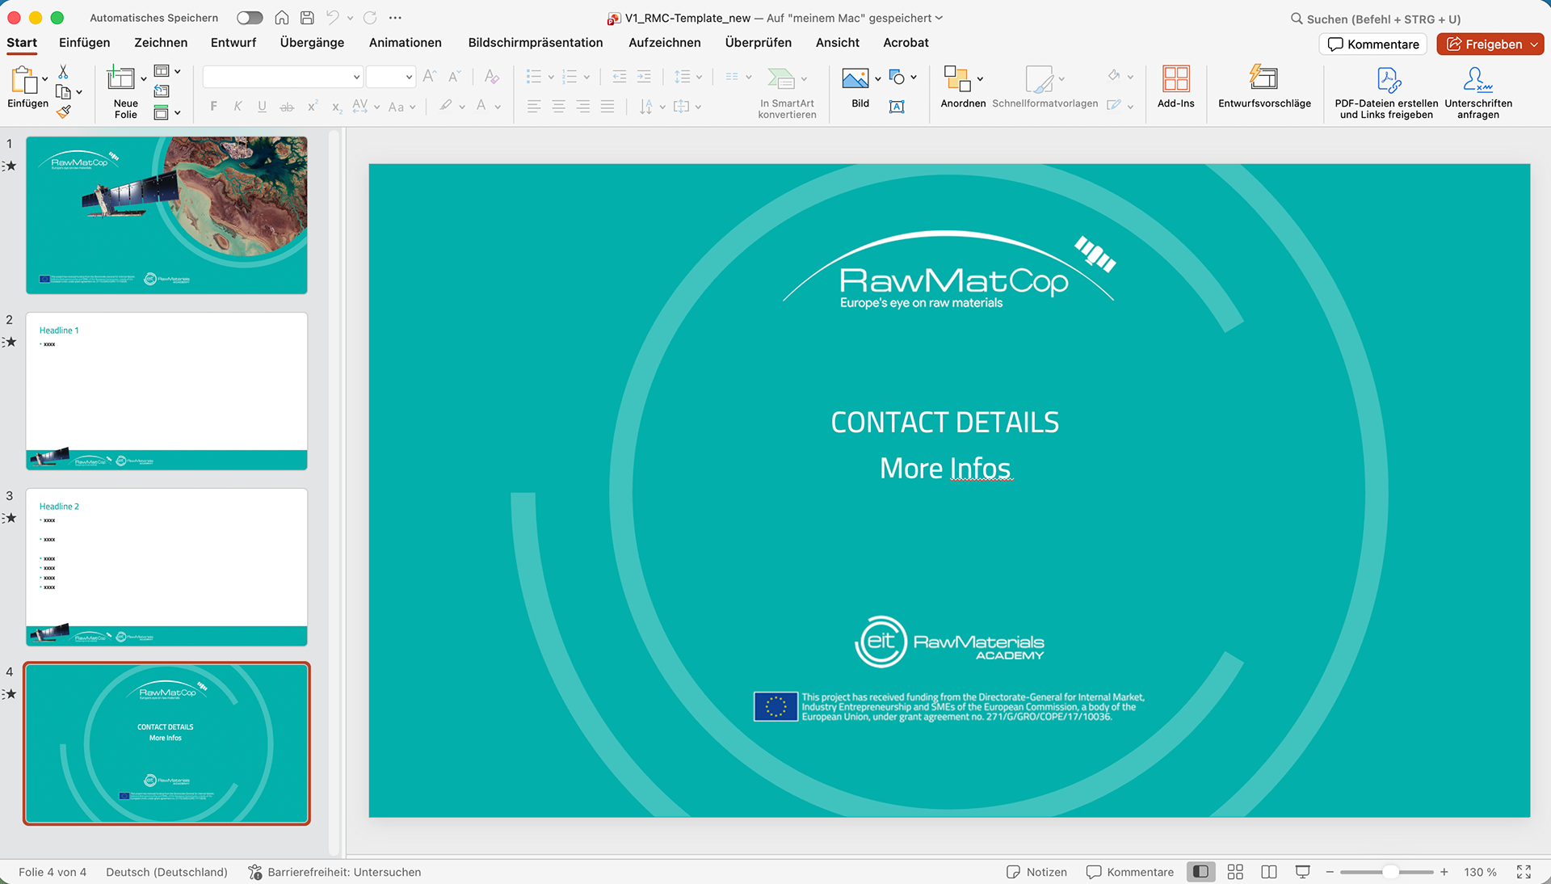Increase the list indent level

tap(644, 77)
